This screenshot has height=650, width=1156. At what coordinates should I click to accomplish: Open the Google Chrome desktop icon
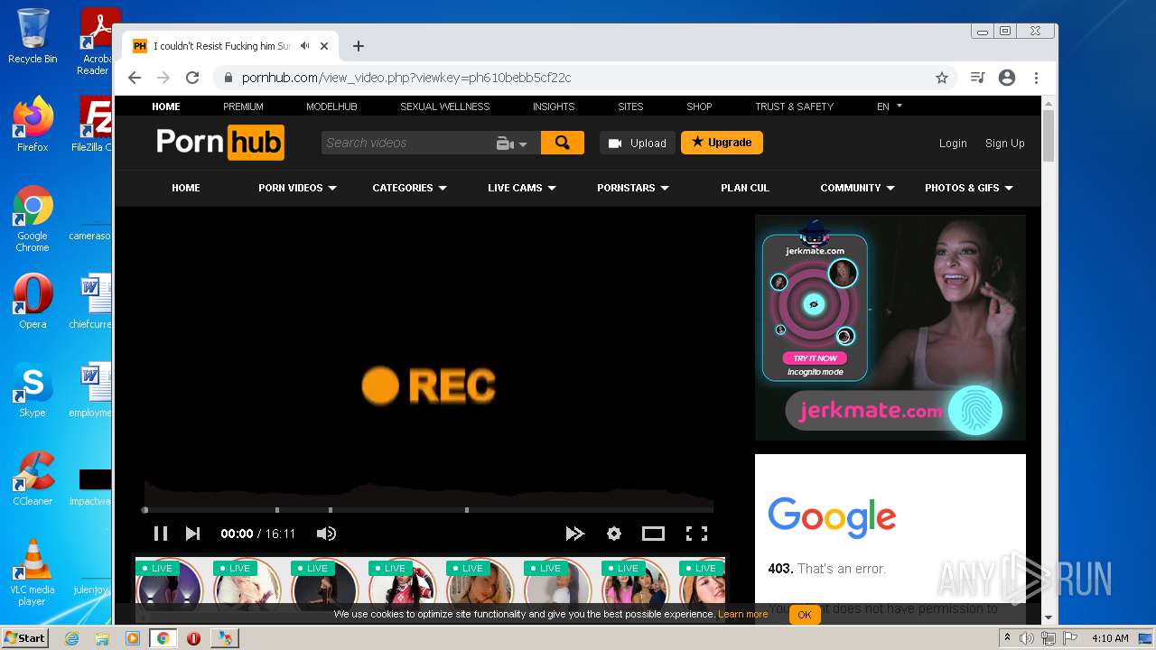pyautogui.click(x=33, y=218)
